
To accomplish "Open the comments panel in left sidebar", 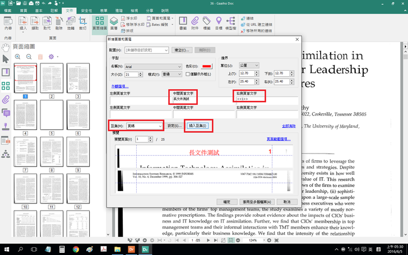I will point(6,113).
